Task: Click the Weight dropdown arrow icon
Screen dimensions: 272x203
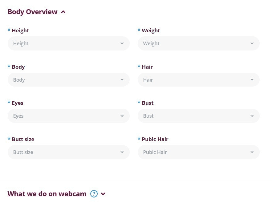Action: pos(252,43)
